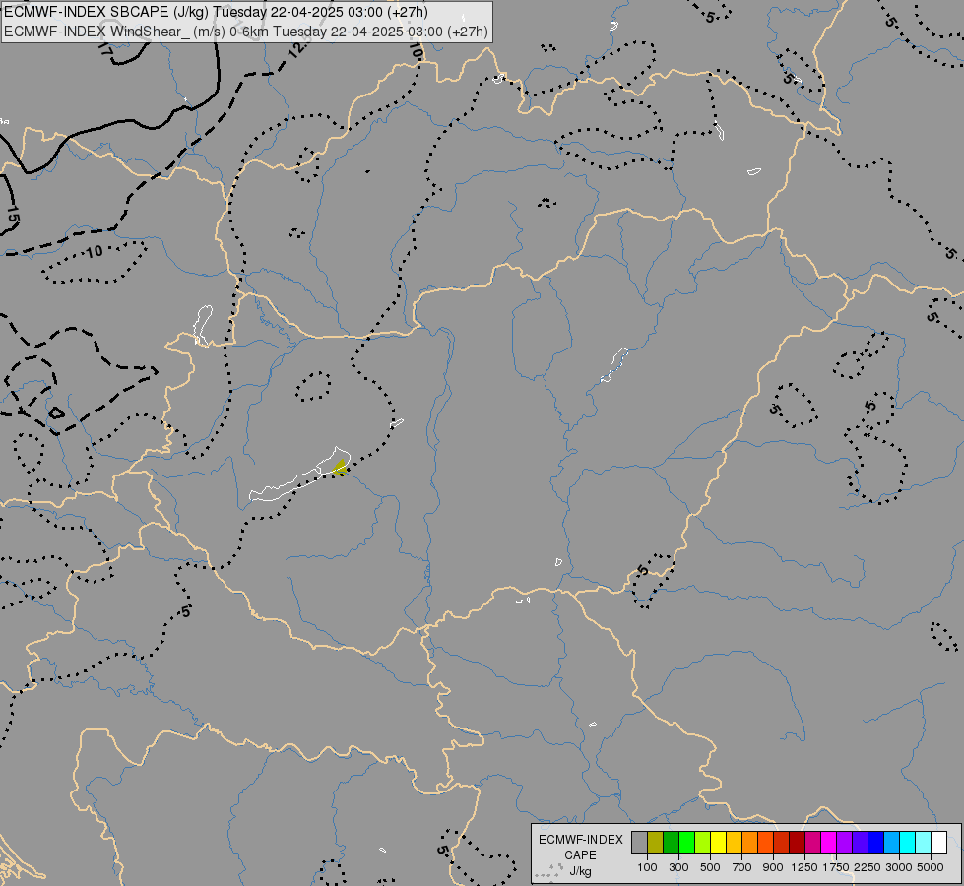Click the legend value 300

point(678,867)
